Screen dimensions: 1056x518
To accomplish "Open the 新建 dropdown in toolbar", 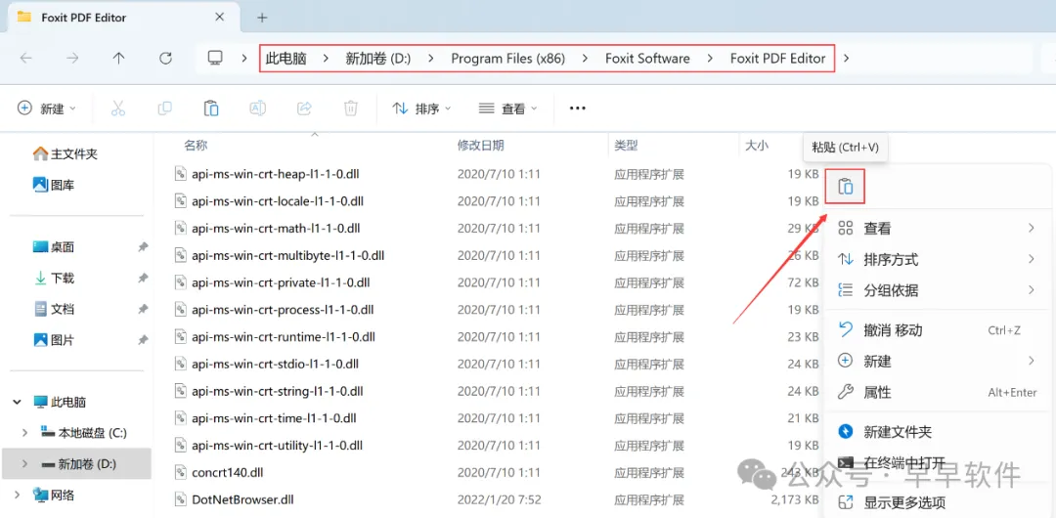I will [47, 108].
